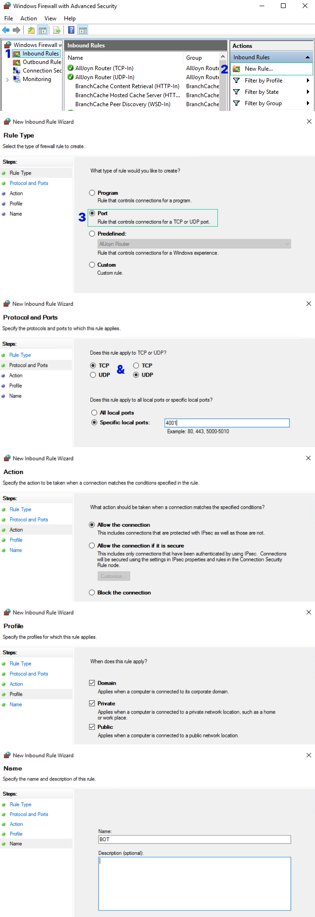Select the All local ports option
Screen dimensions: 315x917
[x=94, y=413]
